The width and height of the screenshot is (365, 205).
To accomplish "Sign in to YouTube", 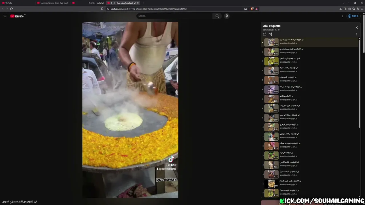I will pos(353,16).
